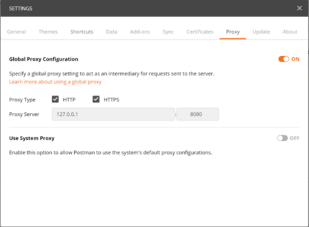
Task: Click the proxy port field showing 8080
Action: [197, 114]
